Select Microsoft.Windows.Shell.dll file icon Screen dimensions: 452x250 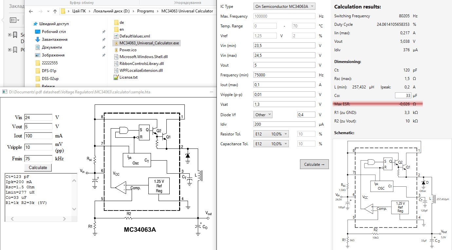(116, 57)
